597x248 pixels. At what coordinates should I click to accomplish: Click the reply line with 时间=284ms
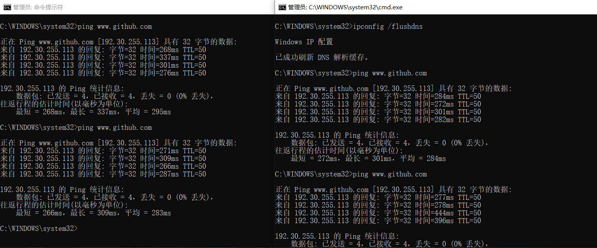[x=378, y=96]
